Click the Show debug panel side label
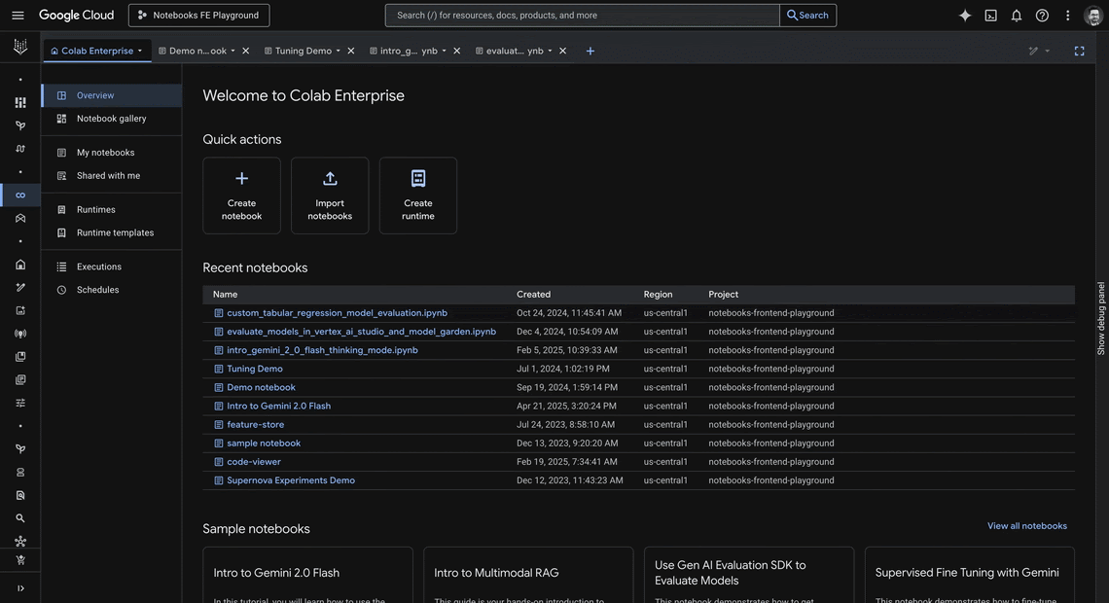The image size is (1109, 603). click(1101, 318)
